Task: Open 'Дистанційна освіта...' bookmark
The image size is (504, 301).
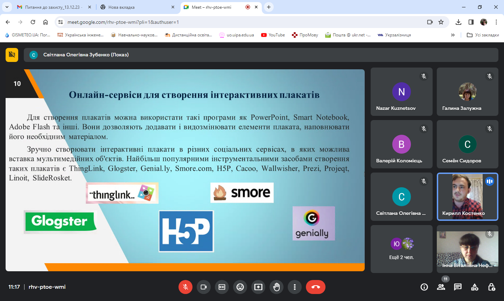Action: (188, 35)
